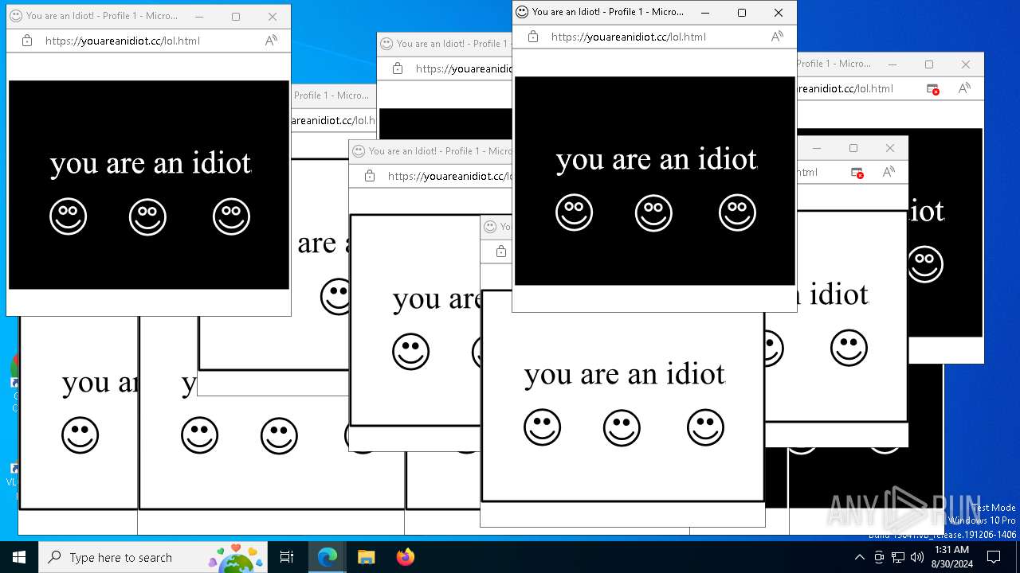Click smiley favicon in the title bar of the window behind the front black window
The height and width of the screenshot is (573, 1020).
pos(386,44)
